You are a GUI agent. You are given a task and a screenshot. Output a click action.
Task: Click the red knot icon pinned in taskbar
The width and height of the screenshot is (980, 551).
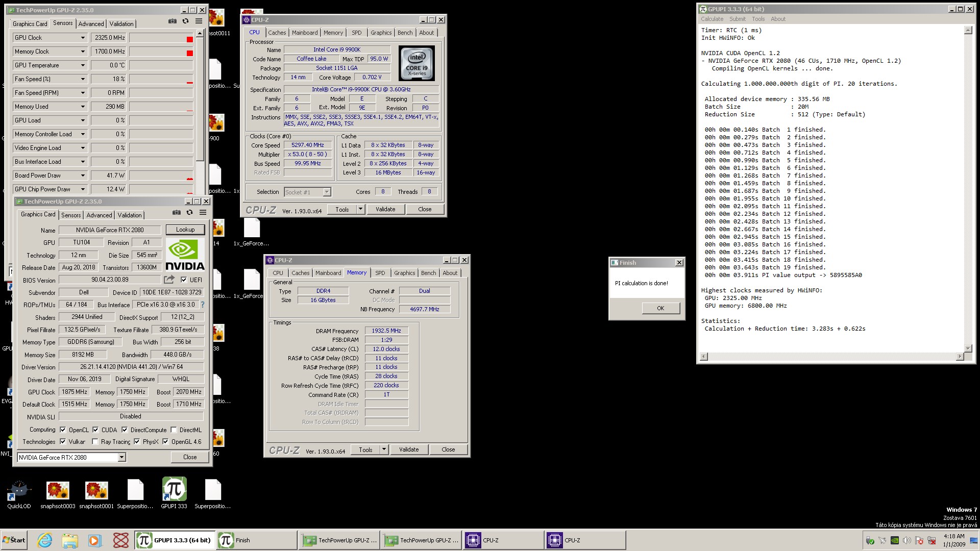click(x=121, y=540)
